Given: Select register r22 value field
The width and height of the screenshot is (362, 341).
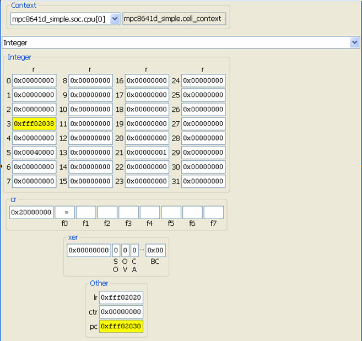Looking at the screenshot, I should 147,167.
